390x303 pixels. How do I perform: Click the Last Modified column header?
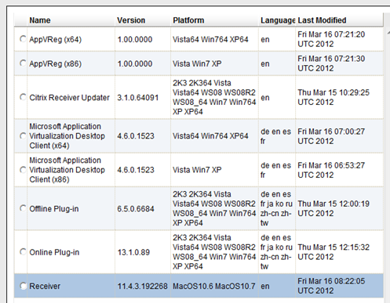click(322, 20)
